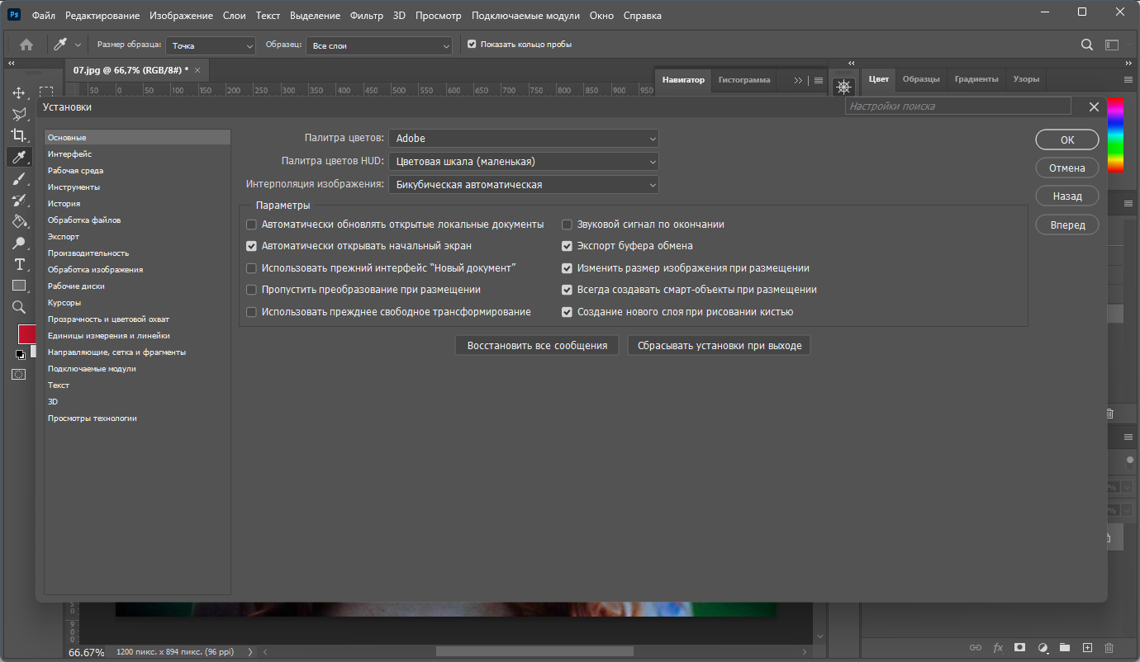Image resolution: width=1140 pixels, height=662 pixels.
Task: Click the red foreground color swatch
Action: coord(27,334)
